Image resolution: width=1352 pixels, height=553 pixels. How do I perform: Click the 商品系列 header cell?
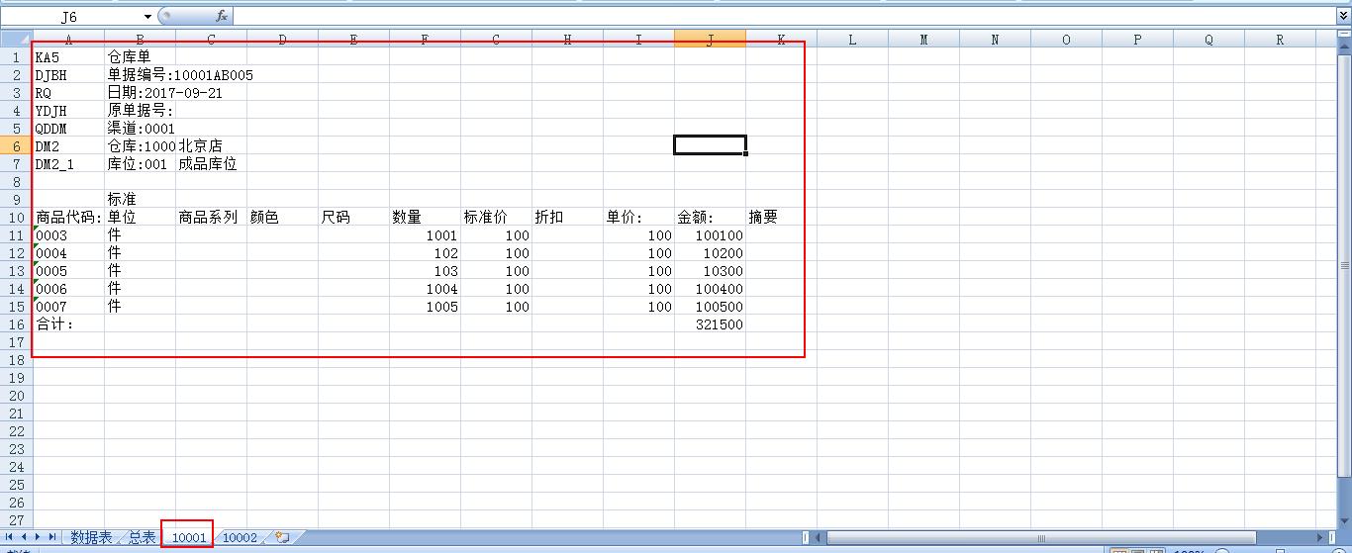(x=211, y=217)
